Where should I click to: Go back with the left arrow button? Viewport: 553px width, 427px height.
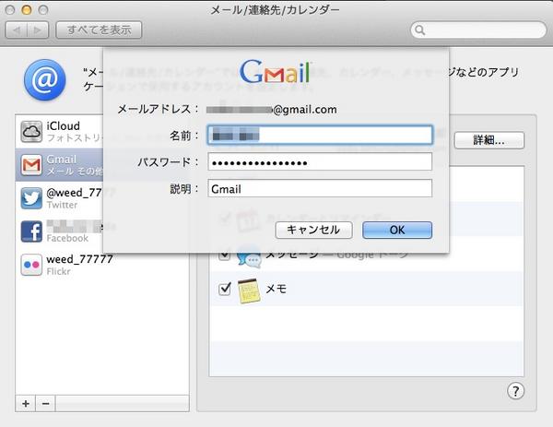coord(17,30)
